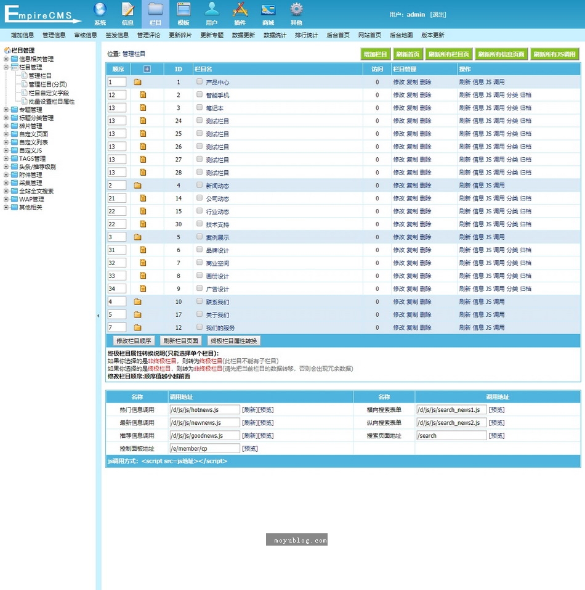585x590 pixels.
Task: Click the folder icon in the 关于我们 row
Action: click(x=137, y=314)
